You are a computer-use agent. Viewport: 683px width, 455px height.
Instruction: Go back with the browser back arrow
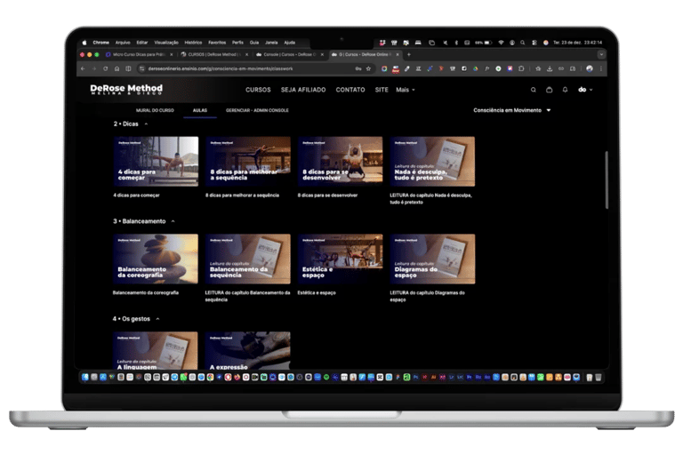tap(84, 68)
